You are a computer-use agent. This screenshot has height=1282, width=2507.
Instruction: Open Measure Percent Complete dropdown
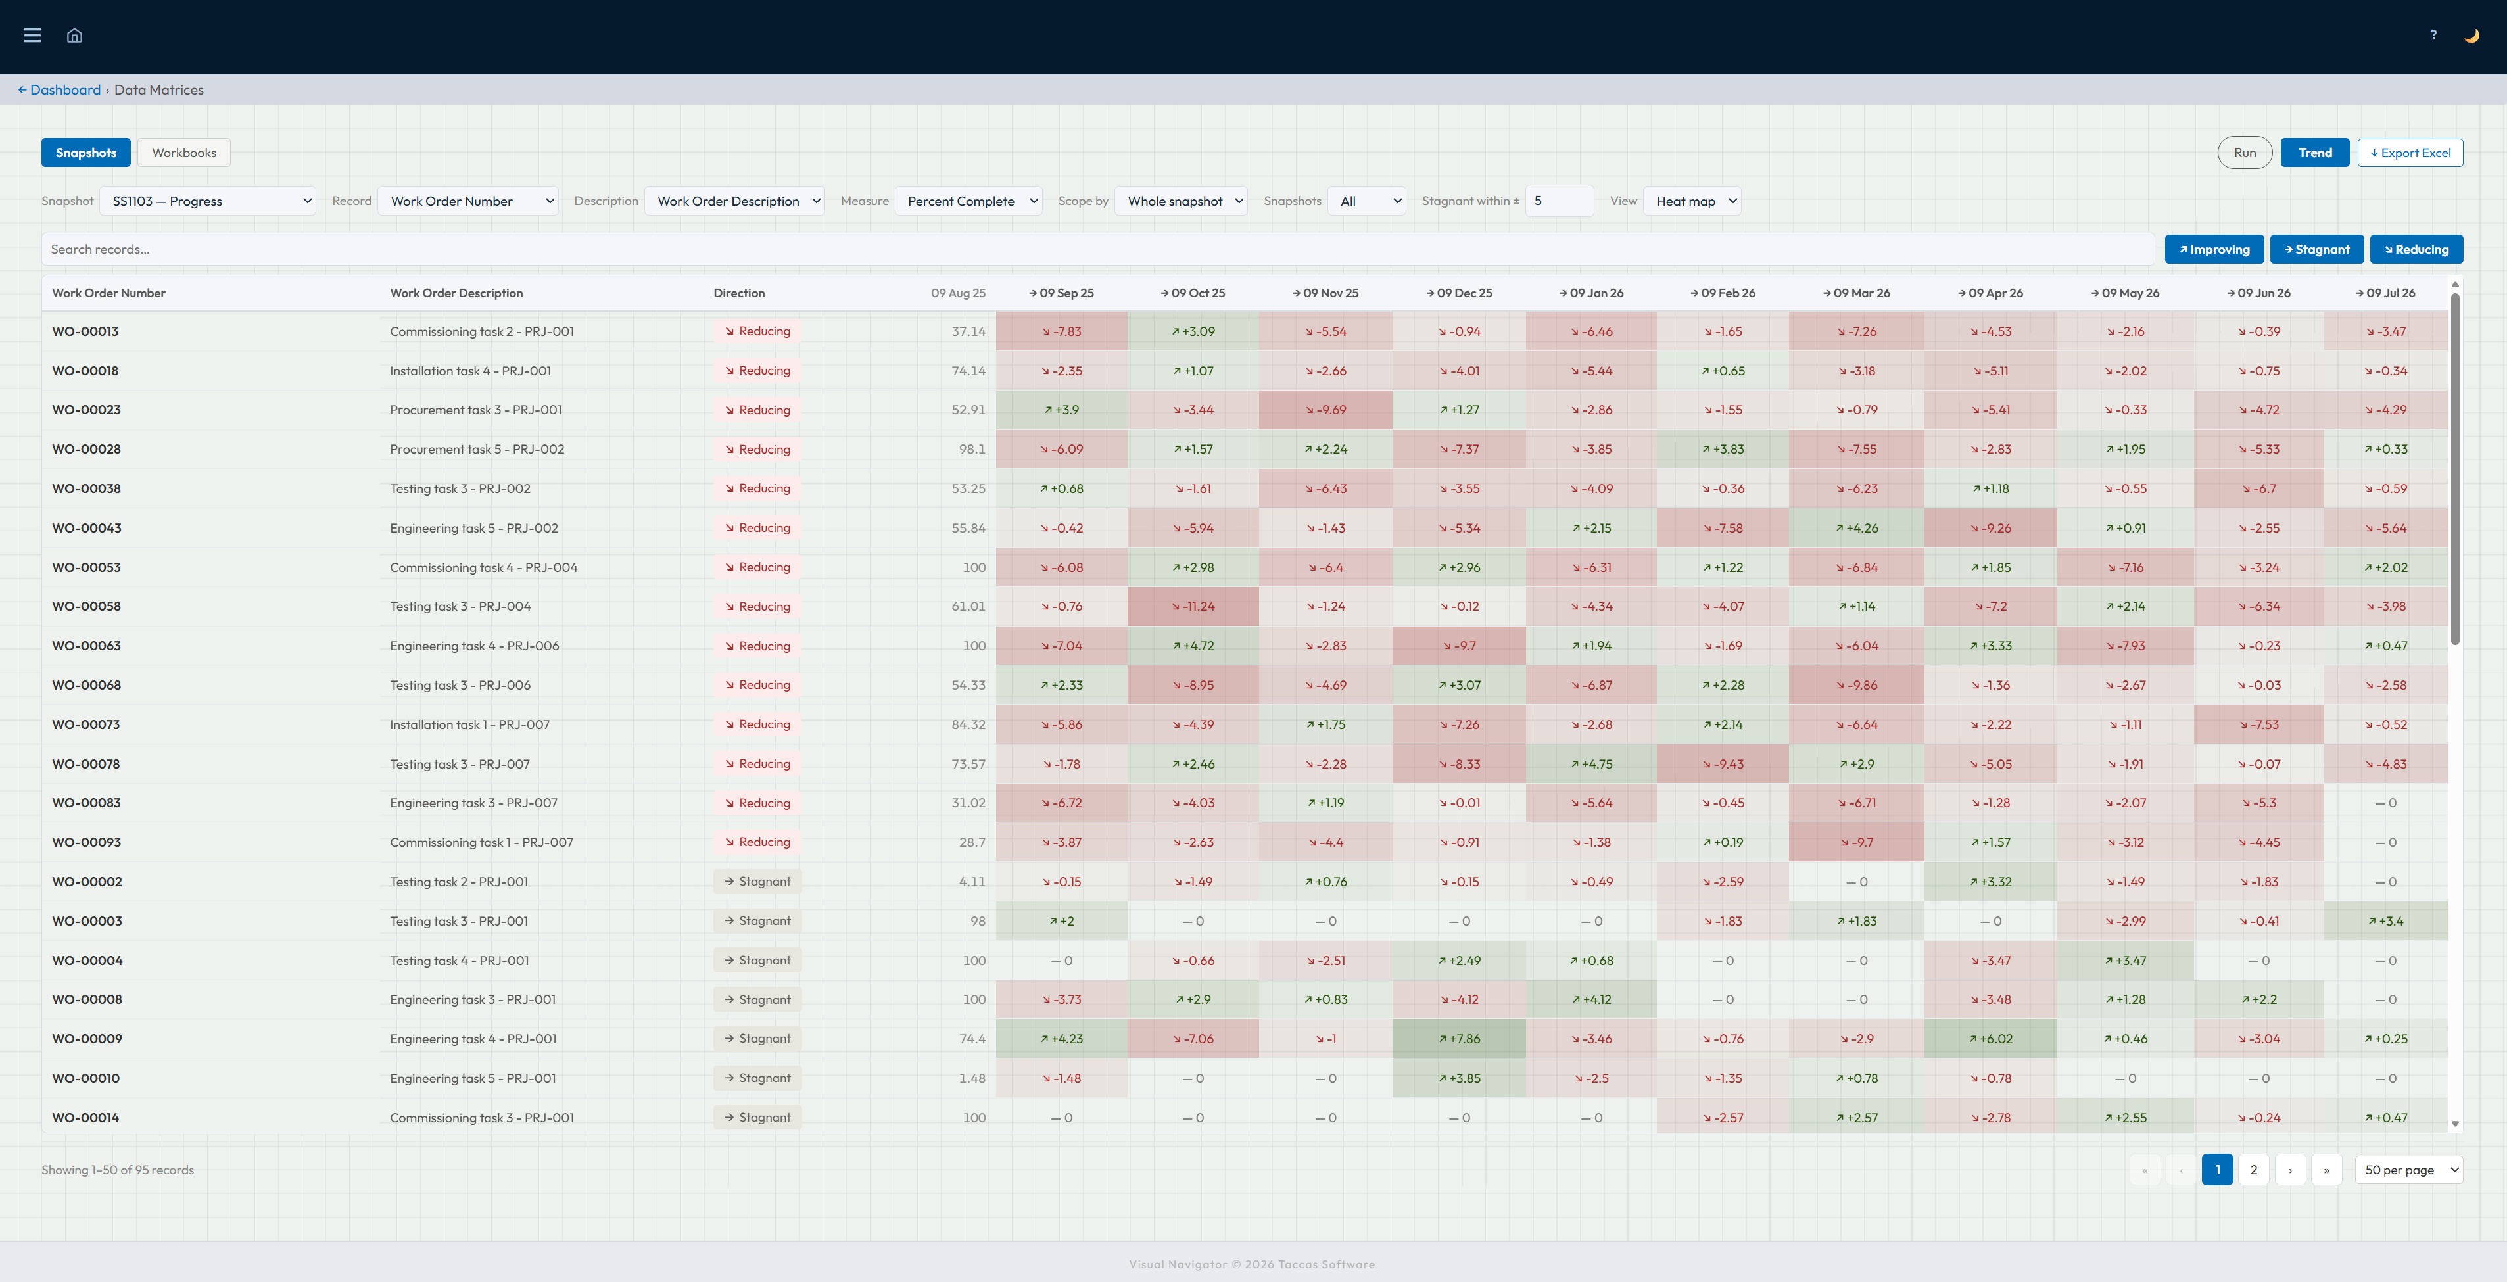tap(968, 201)
